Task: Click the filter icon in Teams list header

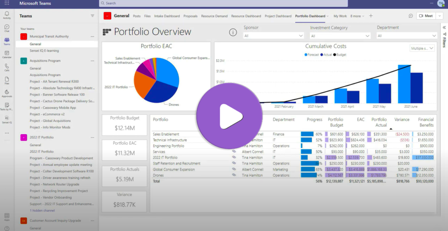Action: (x=92, y=16)
